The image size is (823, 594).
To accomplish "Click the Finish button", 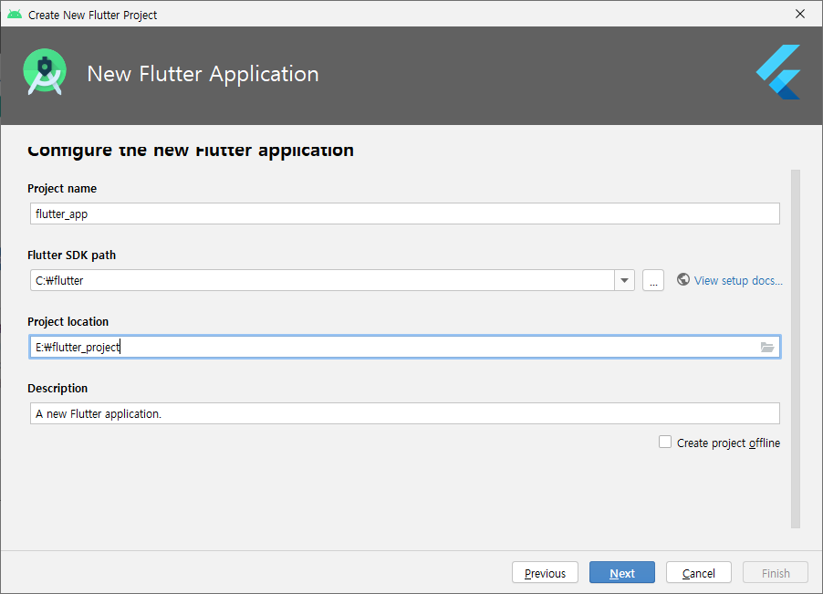I will tap(776, 572).
